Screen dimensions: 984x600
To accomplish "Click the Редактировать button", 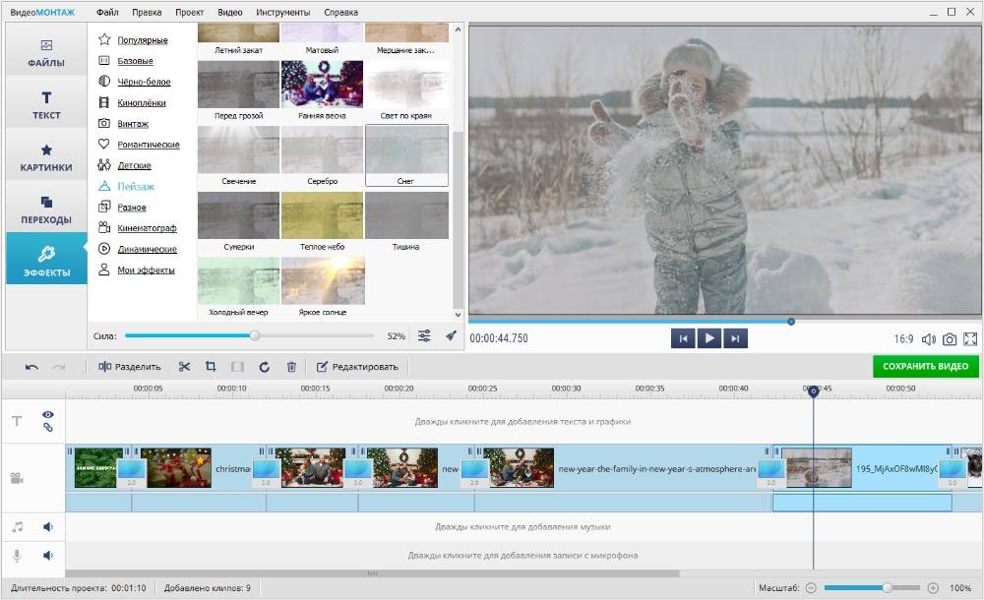I will [357, 367].
